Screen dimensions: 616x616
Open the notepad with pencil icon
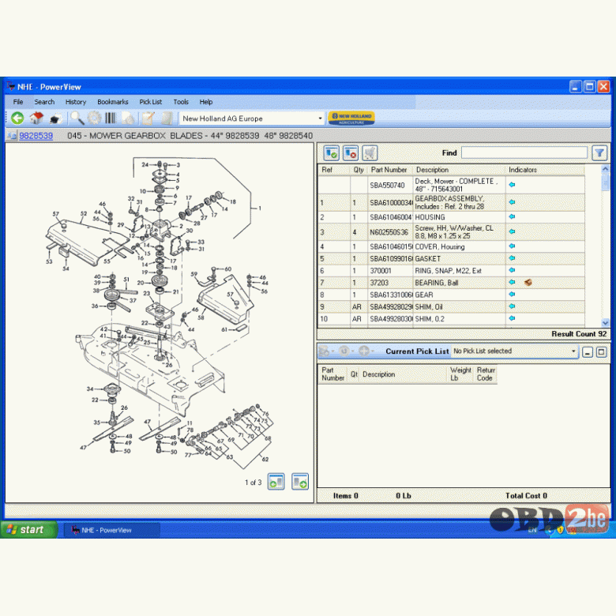pyautogui.click(x=148, y=118)
